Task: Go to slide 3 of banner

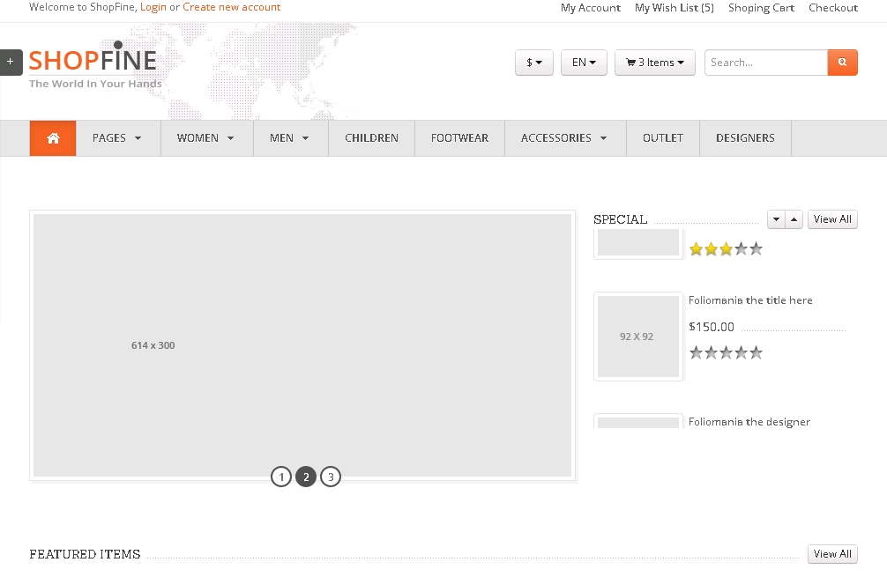Action: [x=331, y=477]
